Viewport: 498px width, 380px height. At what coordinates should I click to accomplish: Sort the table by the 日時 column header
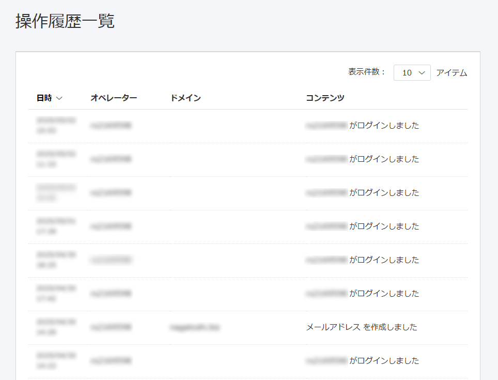49,98
